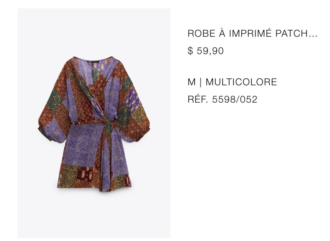The width and height of the screenshot is (330, 241).
Task: Open the patchwork dress product image
Action: pos(94,123)
